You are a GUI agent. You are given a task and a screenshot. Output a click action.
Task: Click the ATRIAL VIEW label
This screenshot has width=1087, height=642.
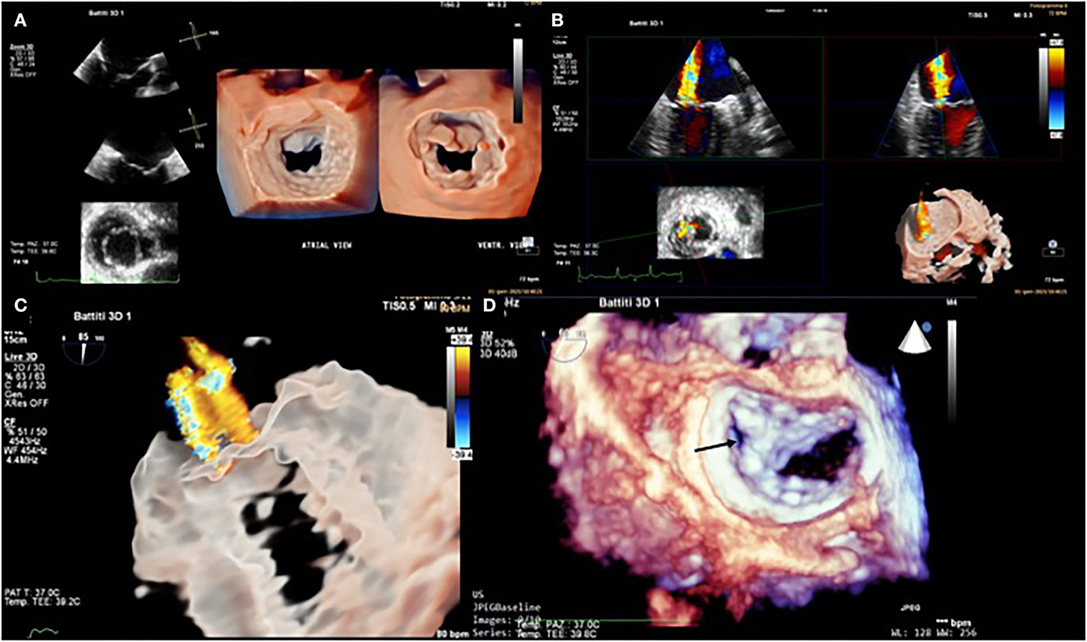click(326, 246)
